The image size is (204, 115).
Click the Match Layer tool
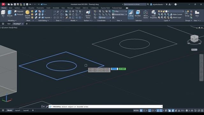click(176, 18)
